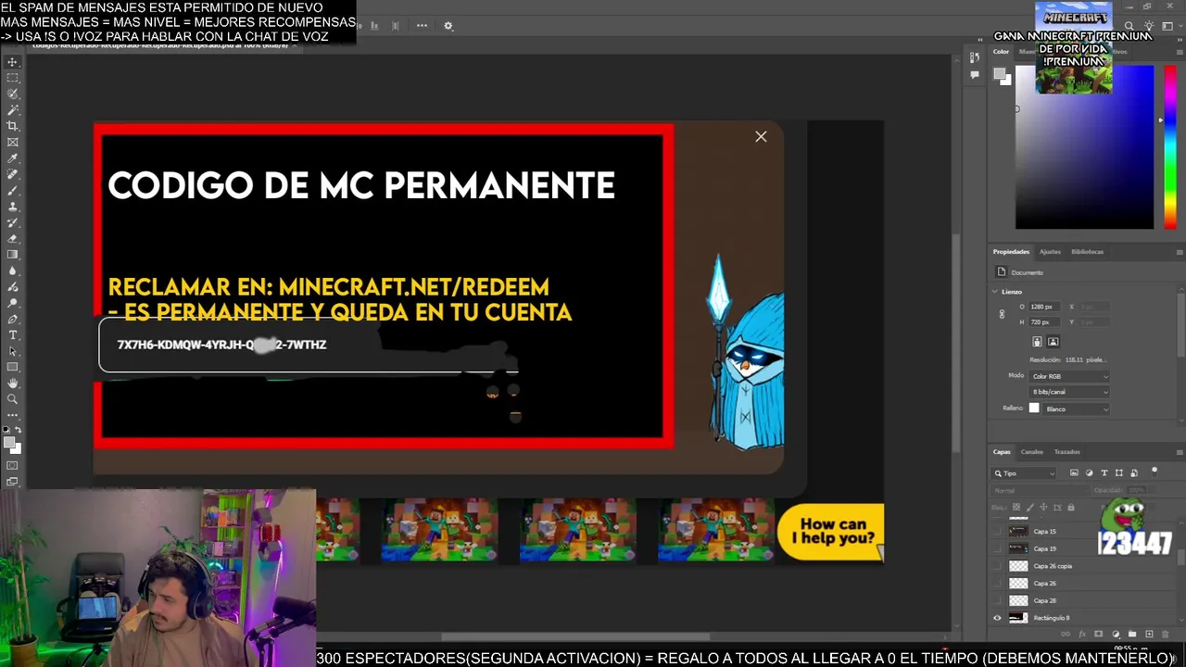Link layers with chain icon
The image size is (1186, 667).
(1066, 634)
